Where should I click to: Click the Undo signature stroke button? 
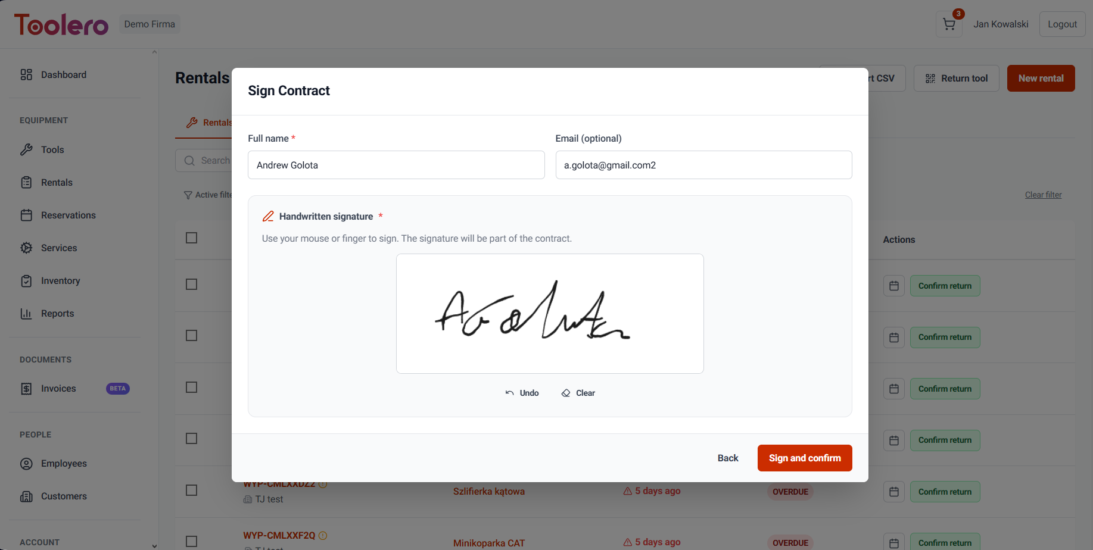(522, 393)
